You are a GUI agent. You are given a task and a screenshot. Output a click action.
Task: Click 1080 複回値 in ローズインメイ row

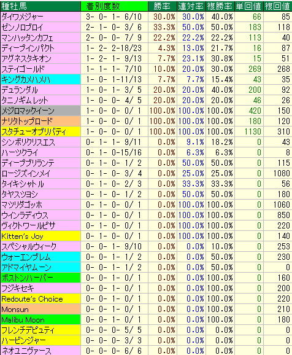pyautogui.click(x=282, y=173)
